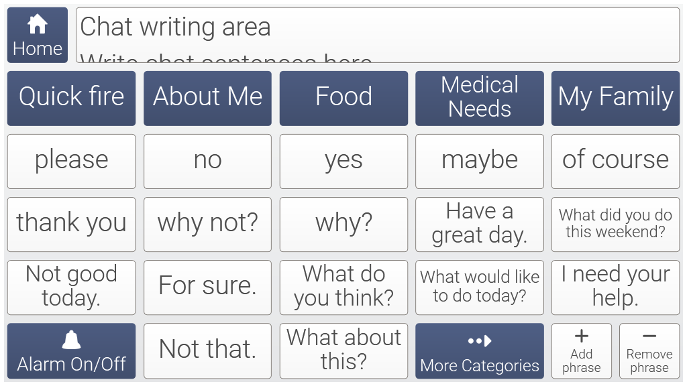This screenshot has height=386, width=687.
Task: Go to the Home screen
Action: [38, 35]
